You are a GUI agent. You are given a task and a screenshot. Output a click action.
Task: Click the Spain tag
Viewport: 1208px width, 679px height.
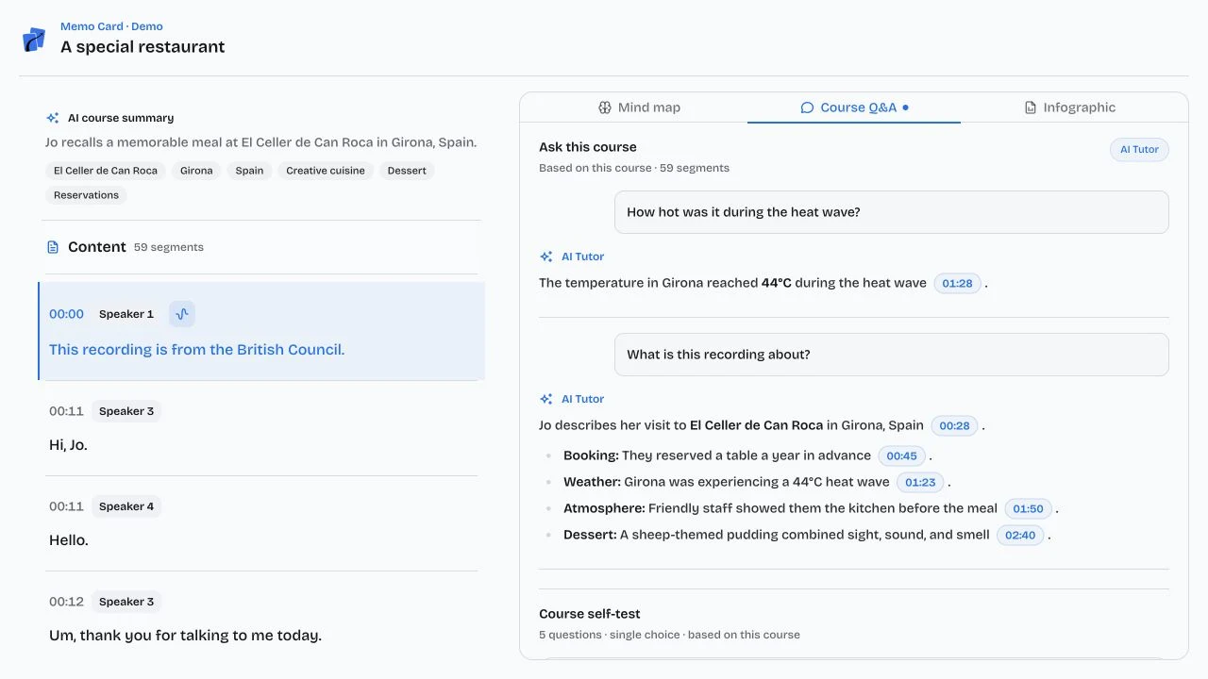pos(250,171)
